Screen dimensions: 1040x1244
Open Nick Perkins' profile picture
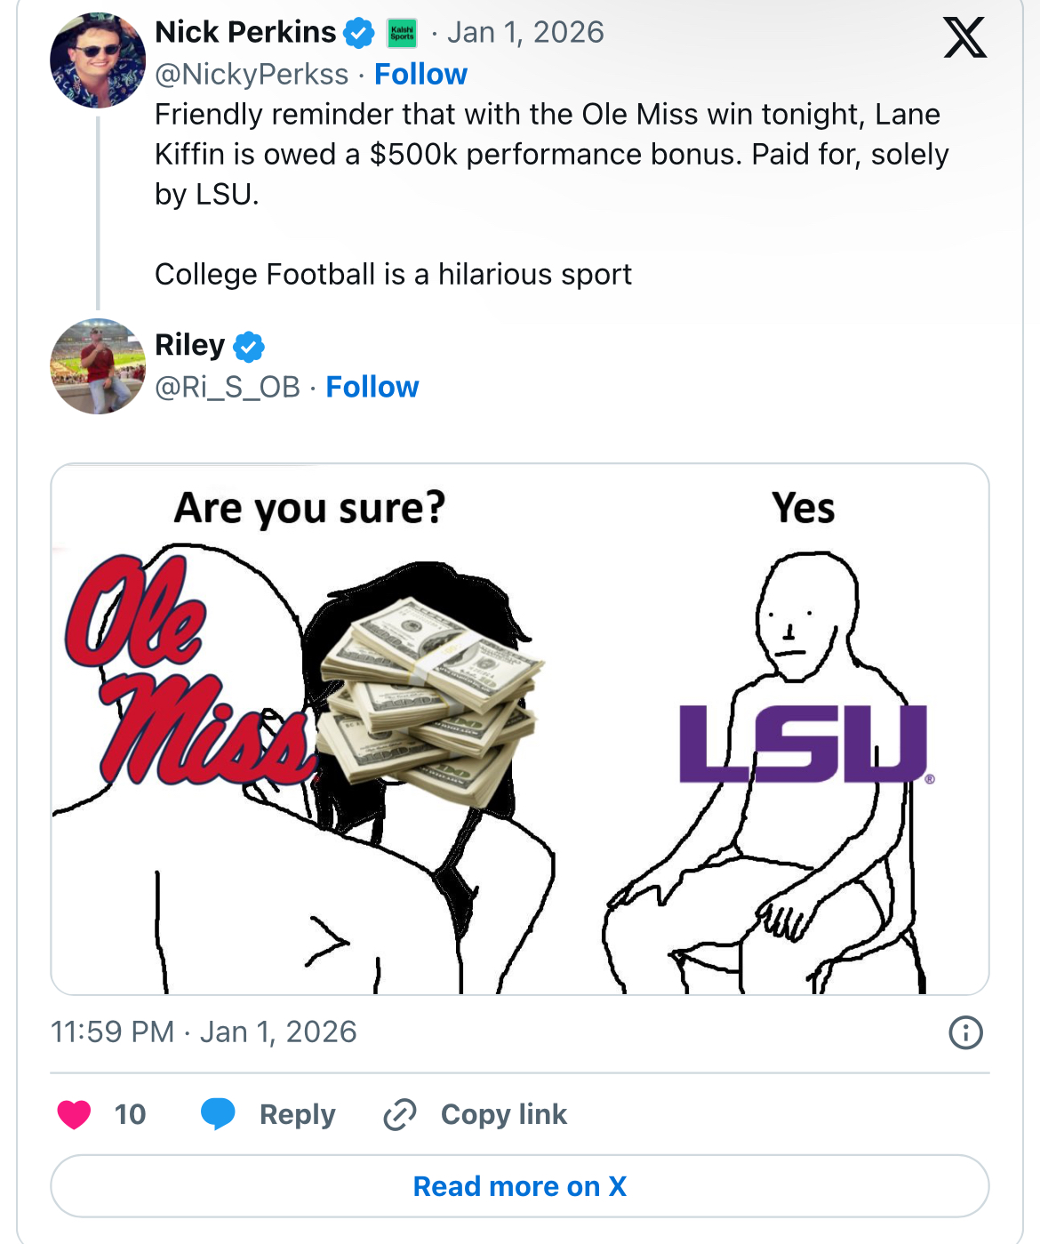point(98,60)
